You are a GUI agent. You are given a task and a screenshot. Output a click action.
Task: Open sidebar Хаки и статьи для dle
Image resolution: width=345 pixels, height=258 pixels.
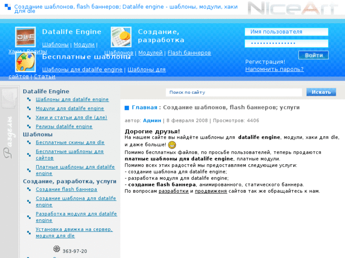pyautogui.click(x=72, y=117)
